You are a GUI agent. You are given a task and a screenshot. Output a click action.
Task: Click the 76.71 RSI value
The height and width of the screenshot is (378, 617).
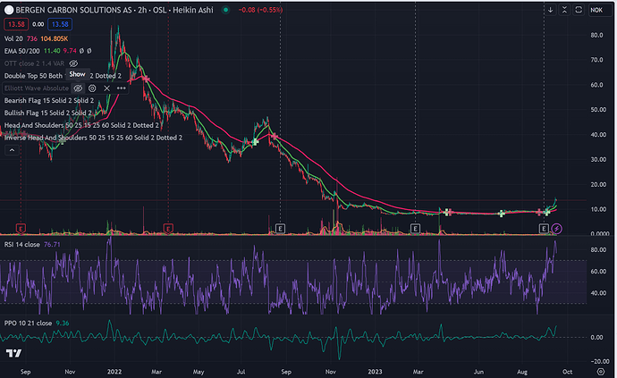(x=52, y=245)
